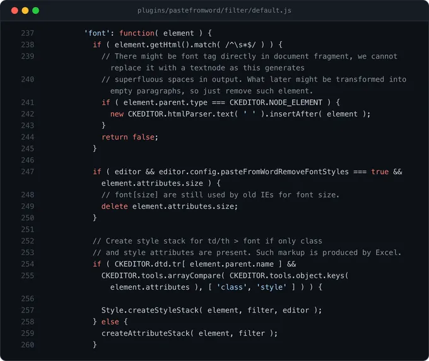The width and height of the screenshot is (429, 361).
Task: Click the file path title default.js
Action: [x=214, y=10]
